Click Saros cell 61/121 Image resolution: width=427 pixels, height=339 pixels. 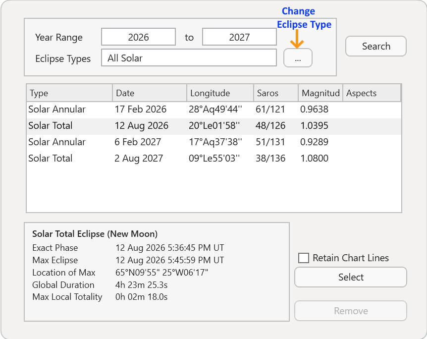(270, 109)
